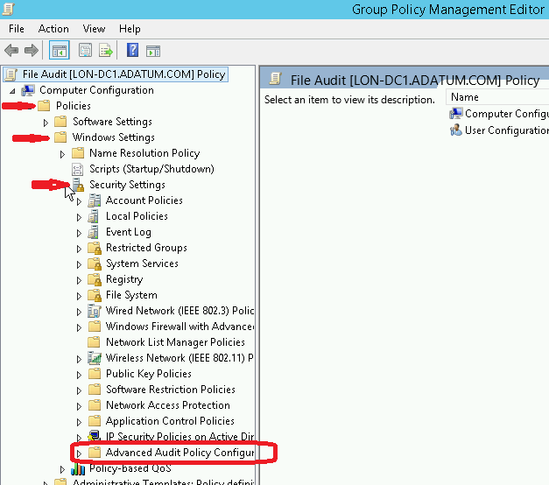Open the Action menu
This screenshot has width=549, height=485.
[x=53, y=29]
